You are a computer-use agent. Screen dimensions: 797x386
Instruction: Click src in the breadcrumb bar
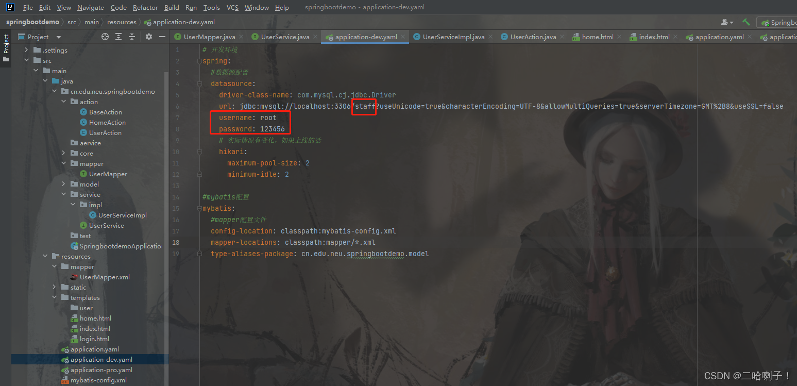72,22
